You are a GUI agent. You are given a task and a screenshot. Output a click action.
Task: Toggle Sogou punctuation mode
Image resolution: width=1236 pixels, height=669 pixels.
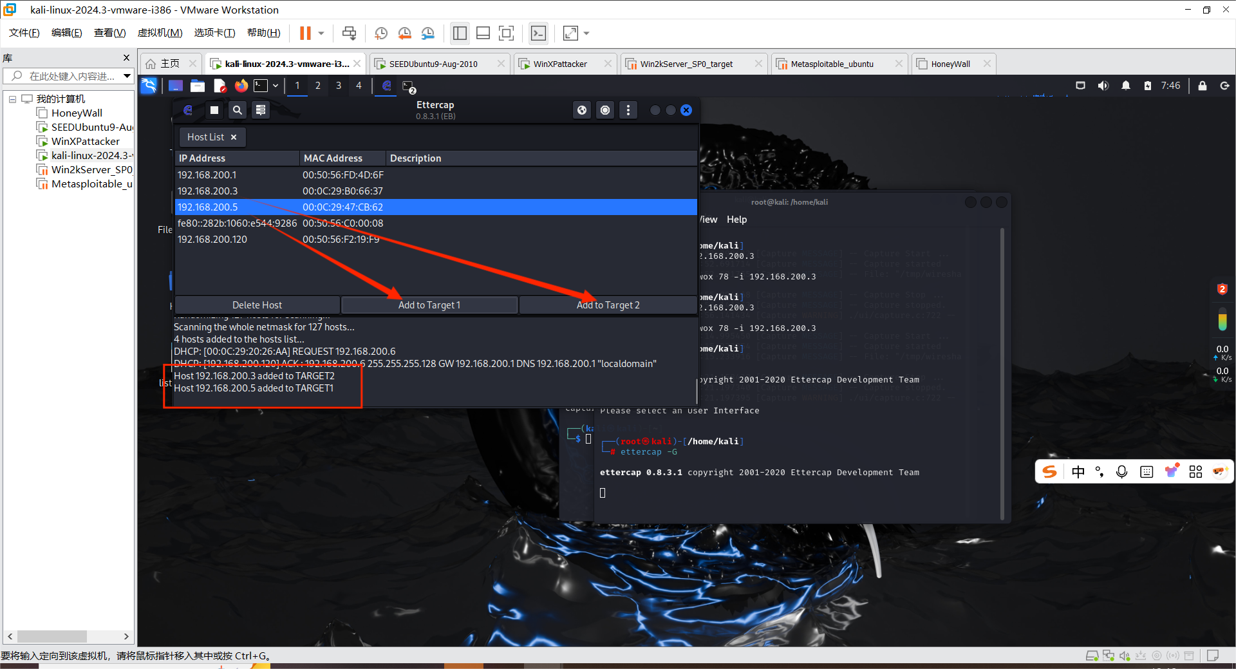[1100, 472]
